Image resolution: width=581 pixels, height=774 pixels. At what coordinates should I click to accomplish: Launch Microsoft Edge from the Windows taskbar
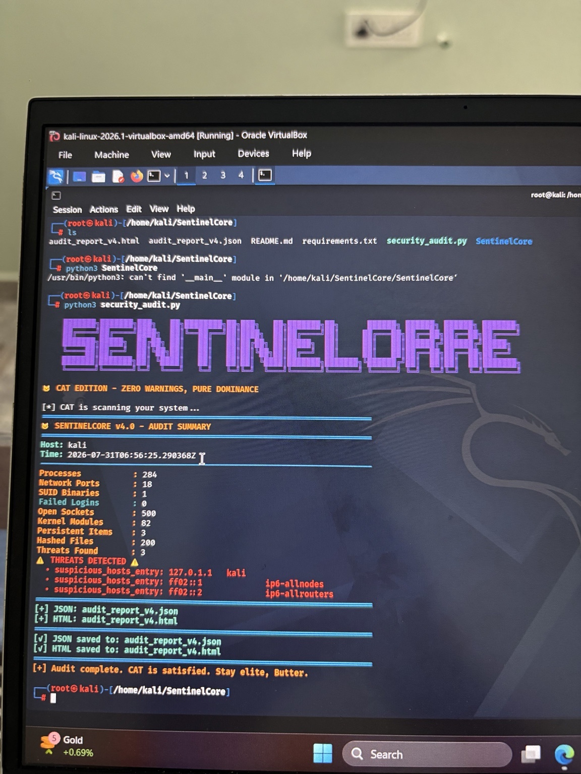pyautogui.click(x=564, y=755)
